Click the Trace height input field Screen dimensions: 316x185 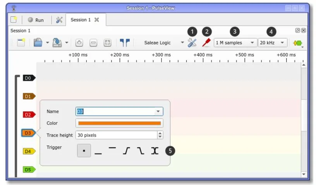click(x=116, y=135)
